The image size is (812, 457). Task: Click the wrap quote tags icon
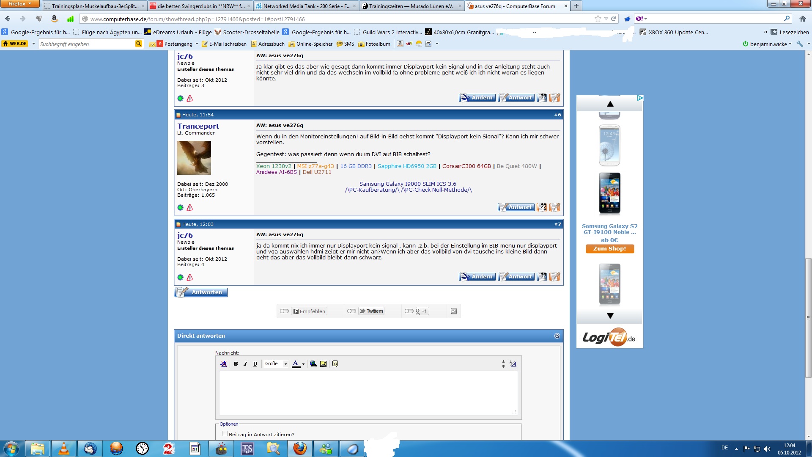pyautogui.click(x=335, y=364)
